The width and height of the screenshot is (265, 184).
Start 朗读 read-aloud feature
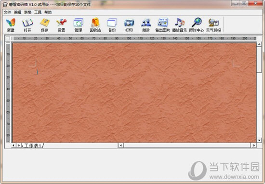pos(146,25)
